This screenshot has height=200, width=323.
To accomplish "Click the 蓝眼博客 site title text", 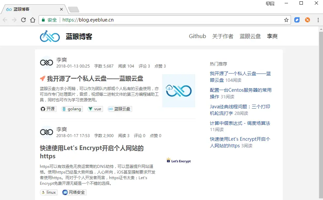I will (79, 36).
